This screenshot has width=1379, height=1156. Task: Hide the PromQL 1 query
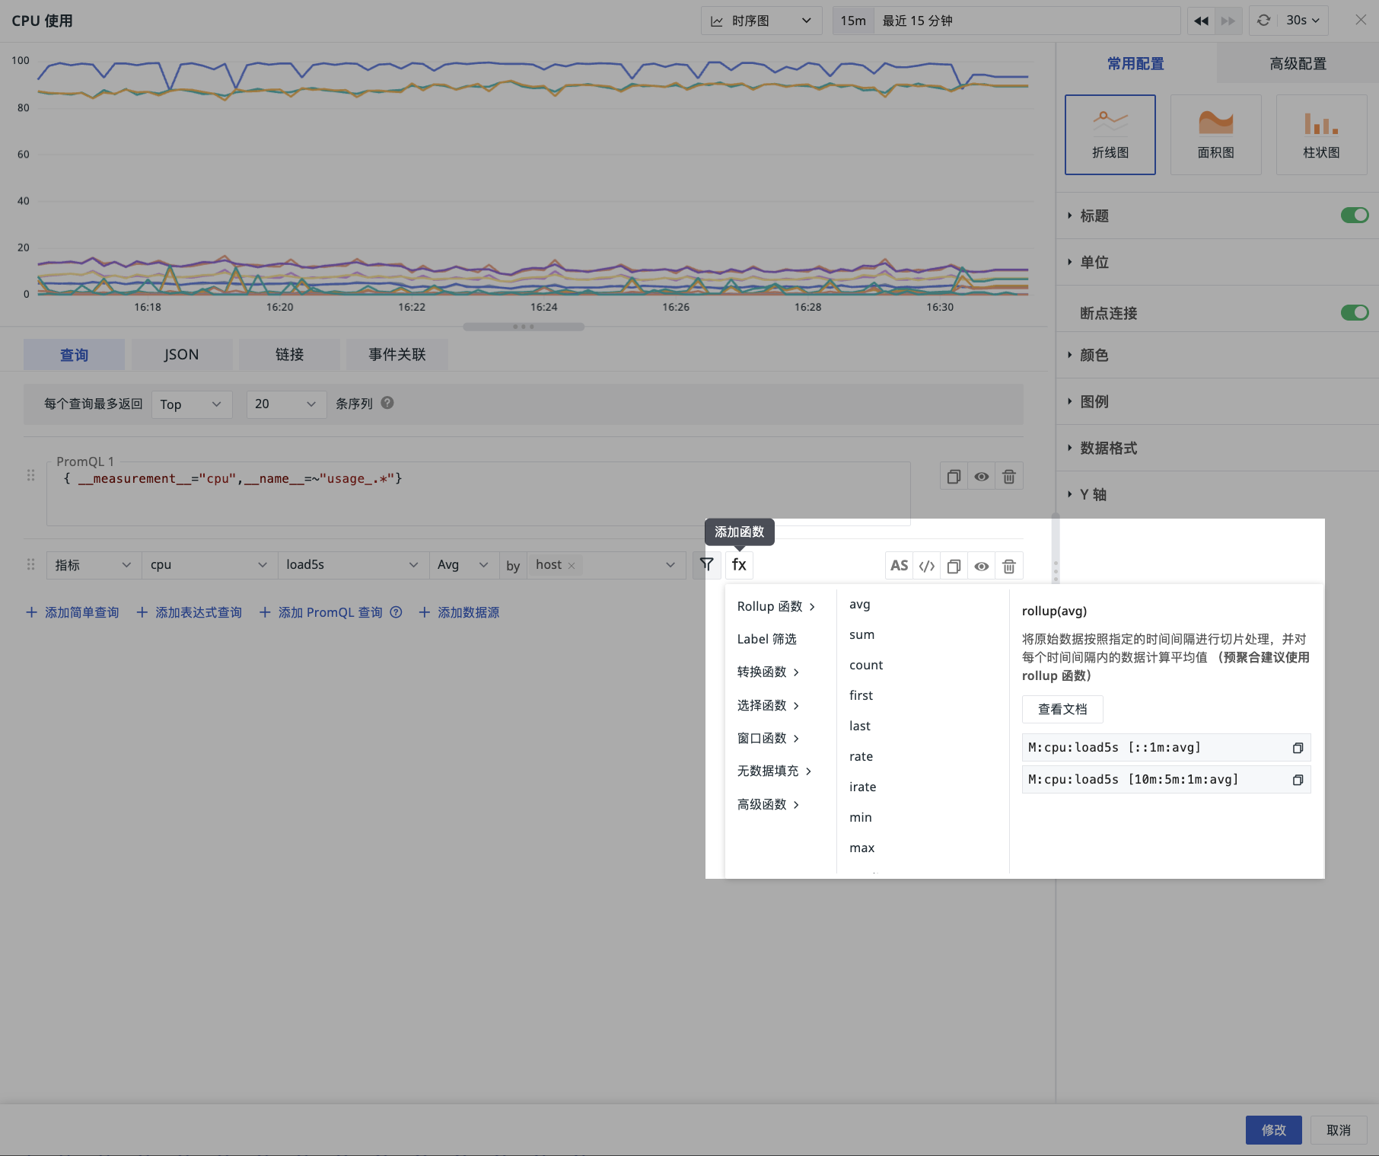point(982,477)
